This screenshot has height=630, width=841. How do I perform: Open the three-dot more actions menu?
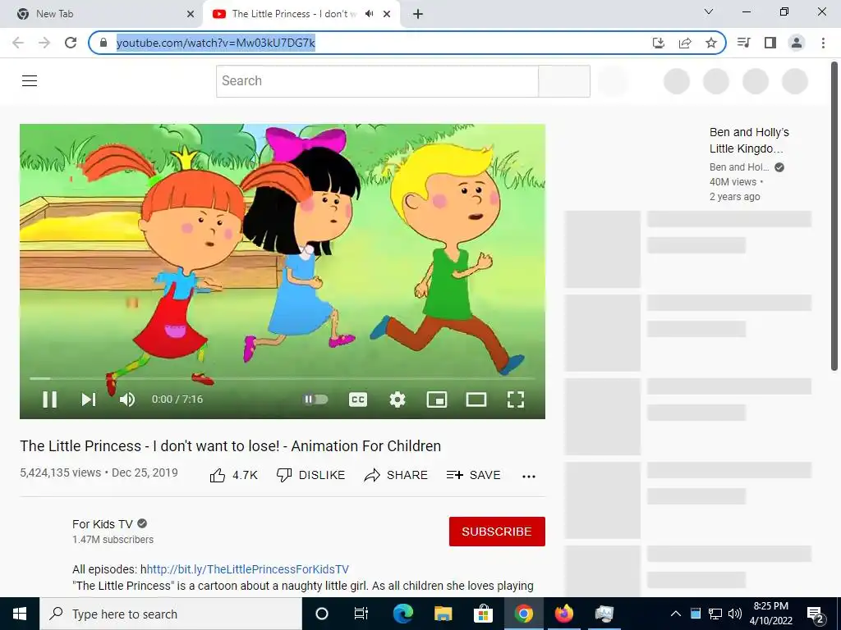click(x=529, y=477)
